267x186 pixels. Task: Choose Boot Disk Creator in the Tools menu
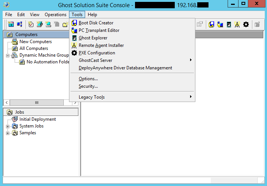point(132,23)
